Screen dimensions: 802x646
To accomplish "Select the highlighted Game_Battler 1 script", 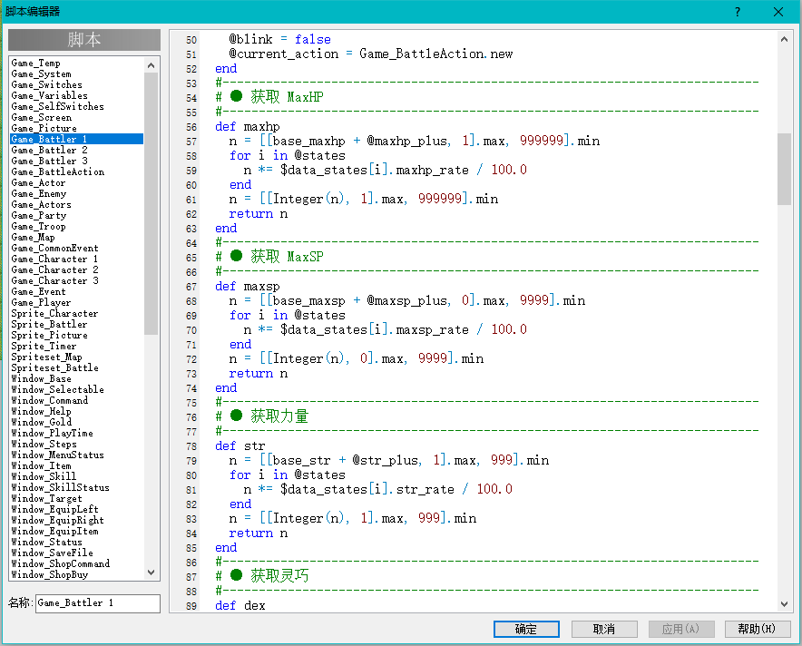I will pos(77,139).
